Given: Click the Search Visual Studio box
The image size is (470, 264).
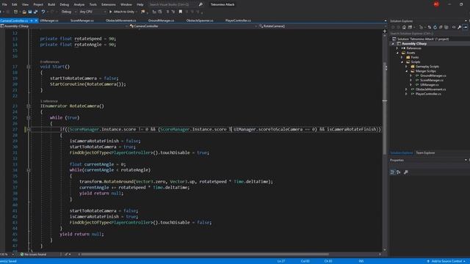Looking at the screenshot, I should pyautogui.click(x=173, y=4).
